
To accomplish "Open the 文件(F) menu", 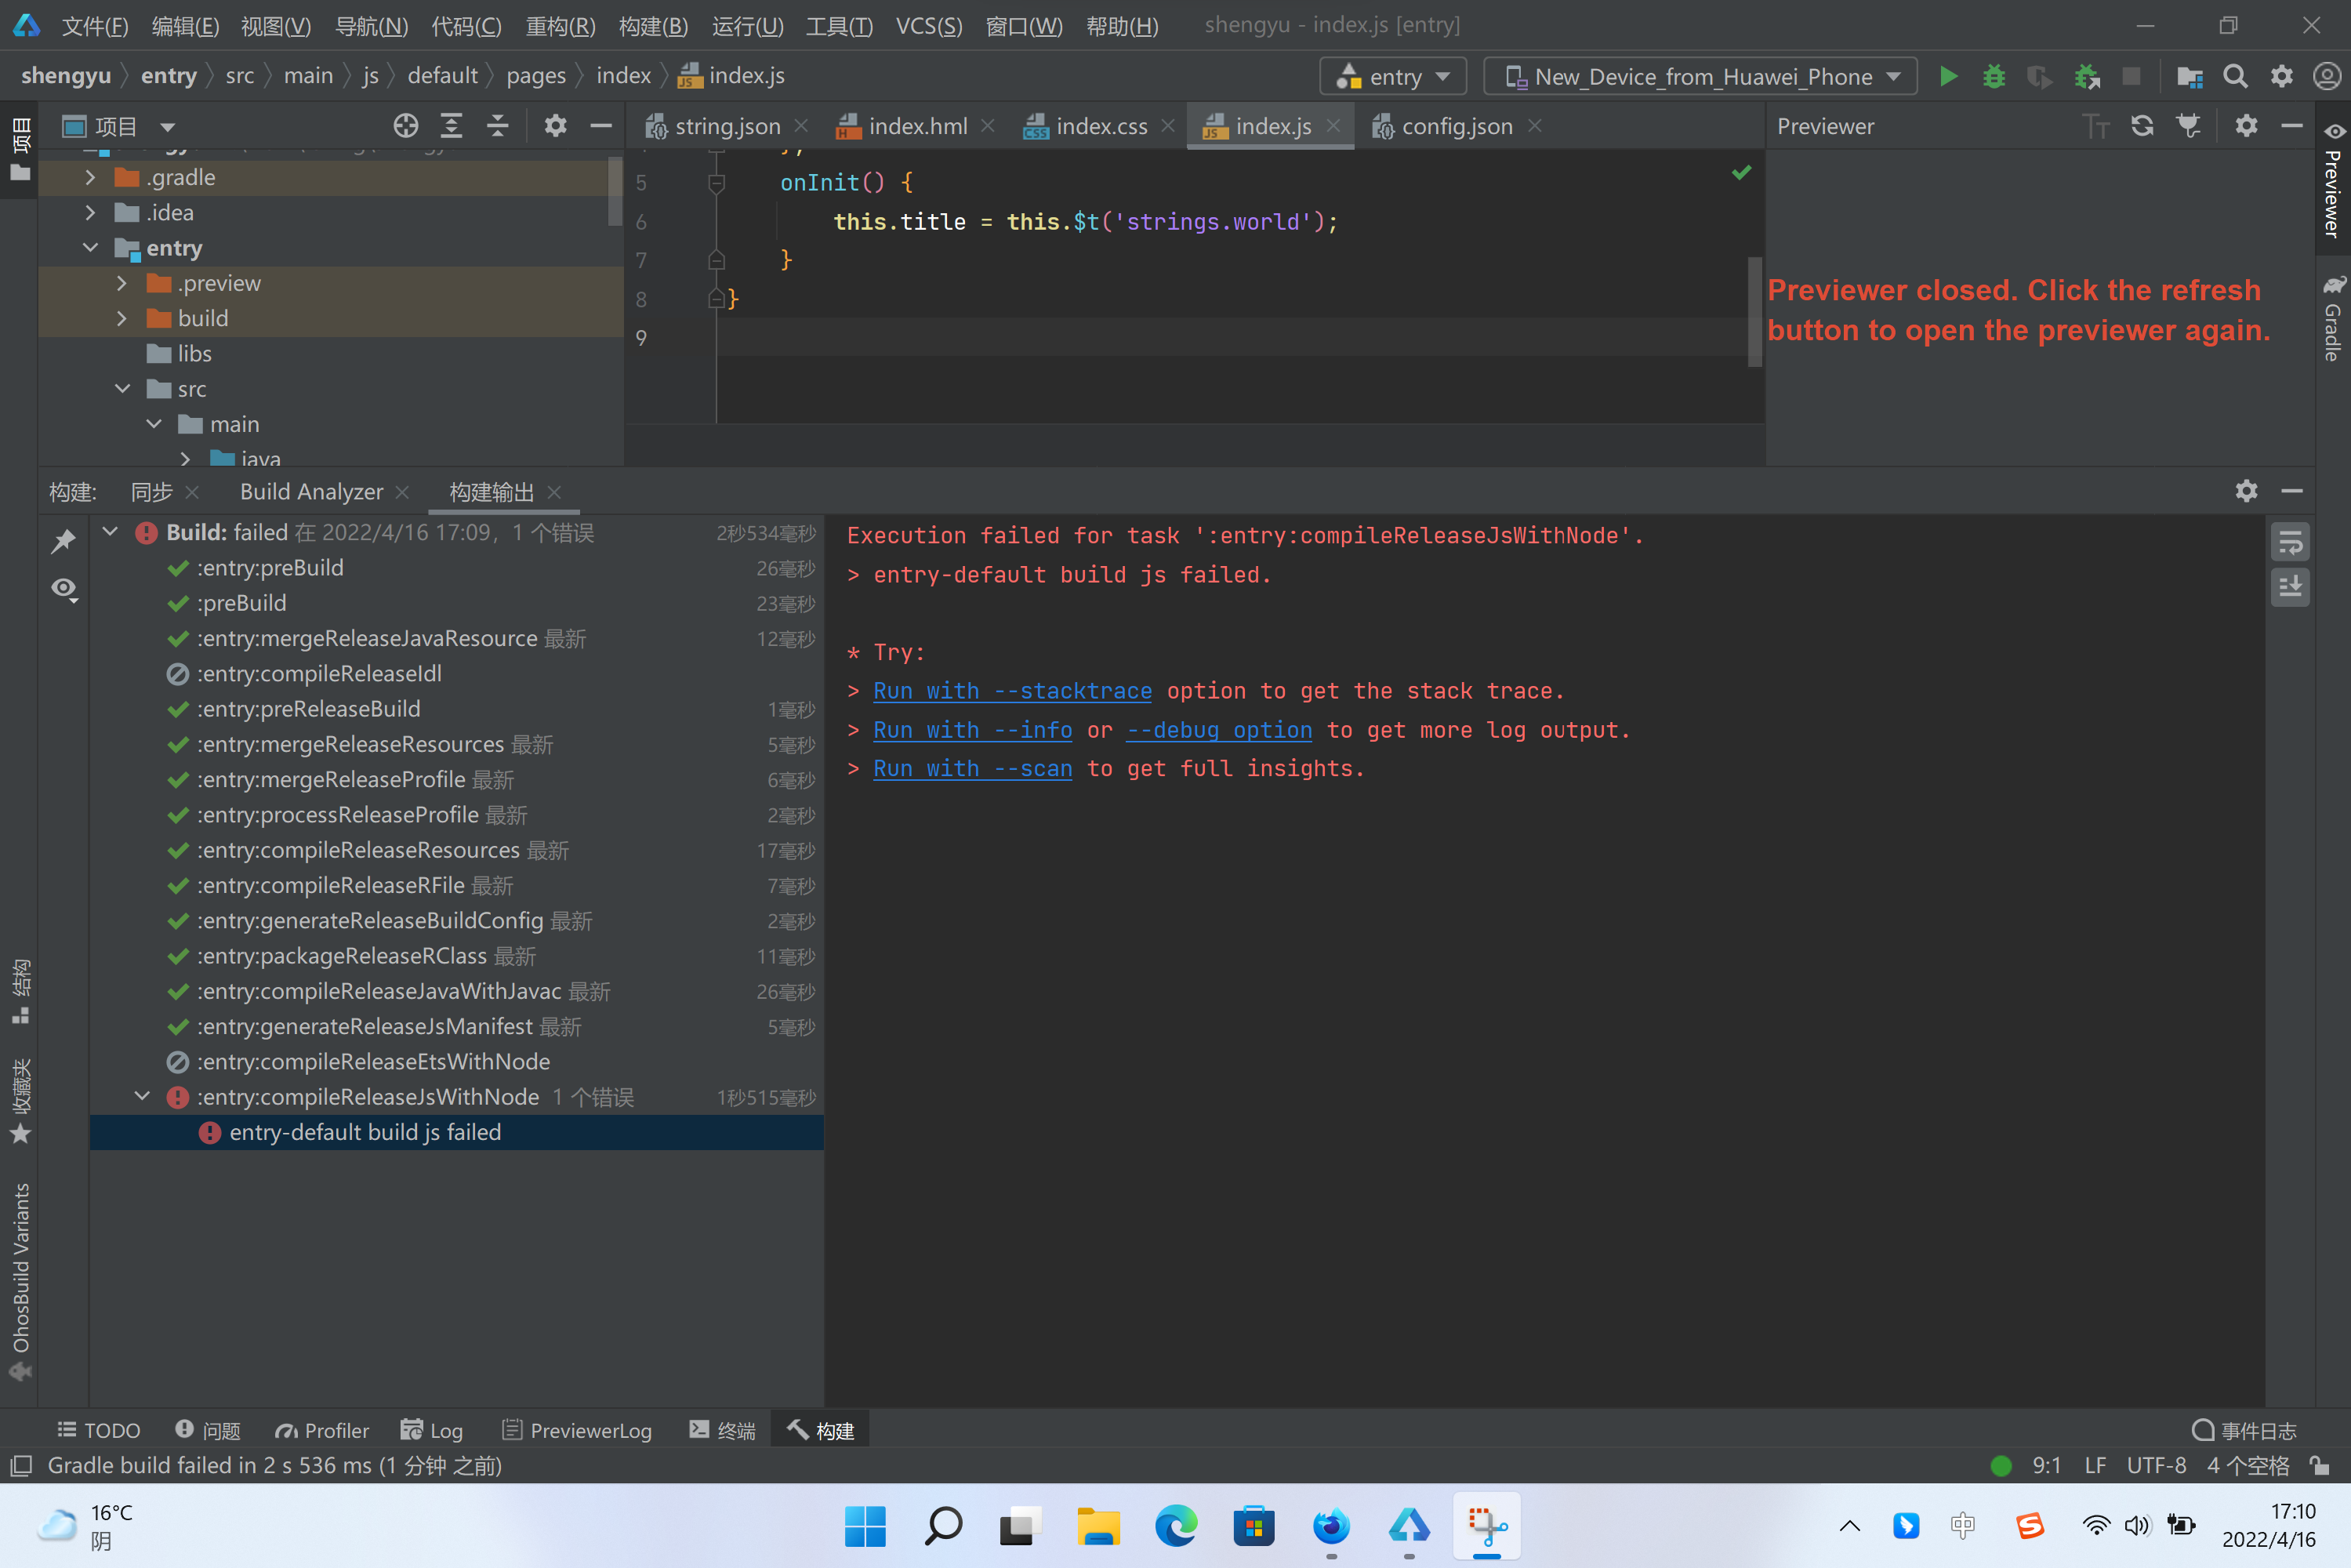I will click(x=94, y=25).
